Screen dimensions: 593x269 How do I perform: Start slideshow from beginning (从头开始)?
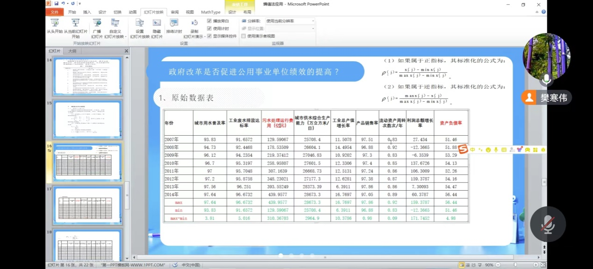click(x=55, y=23)
